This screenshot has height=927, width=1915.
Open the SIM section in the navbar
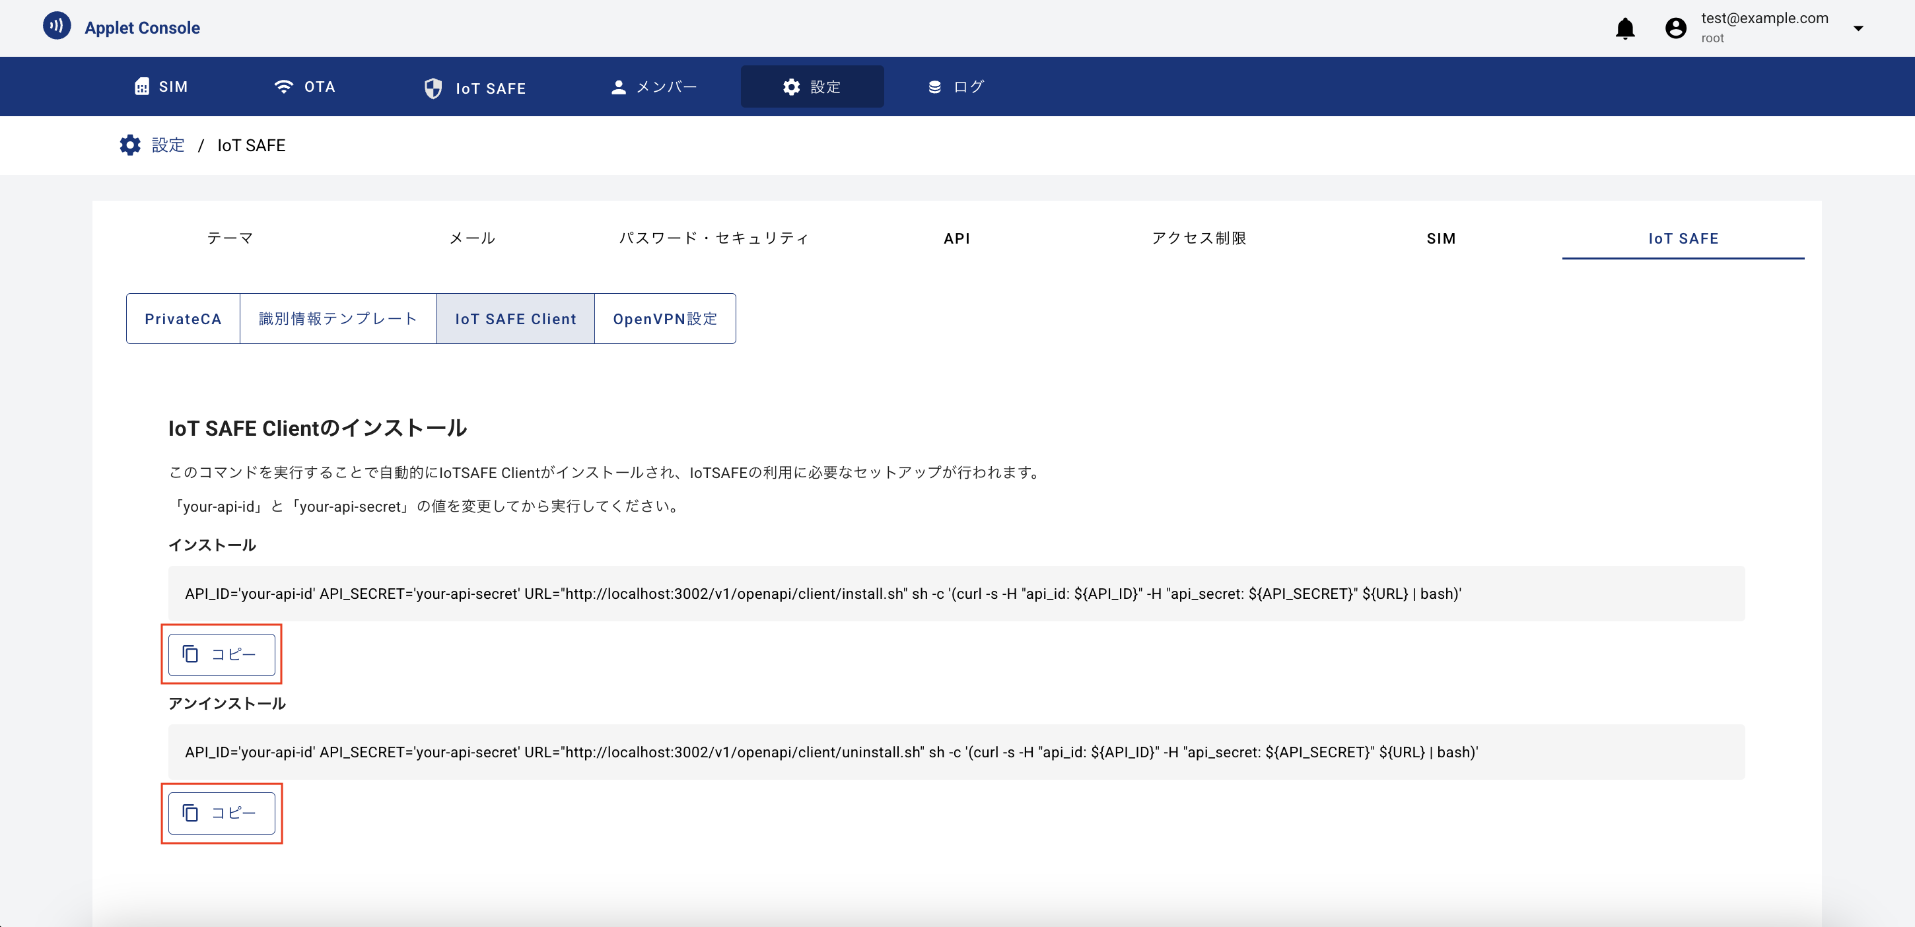[160, 87]
